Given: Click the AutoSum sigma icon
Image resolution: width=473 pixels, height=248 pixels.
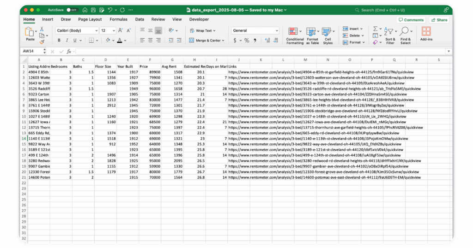Looking at the screenshot, I should coord(375,29).
